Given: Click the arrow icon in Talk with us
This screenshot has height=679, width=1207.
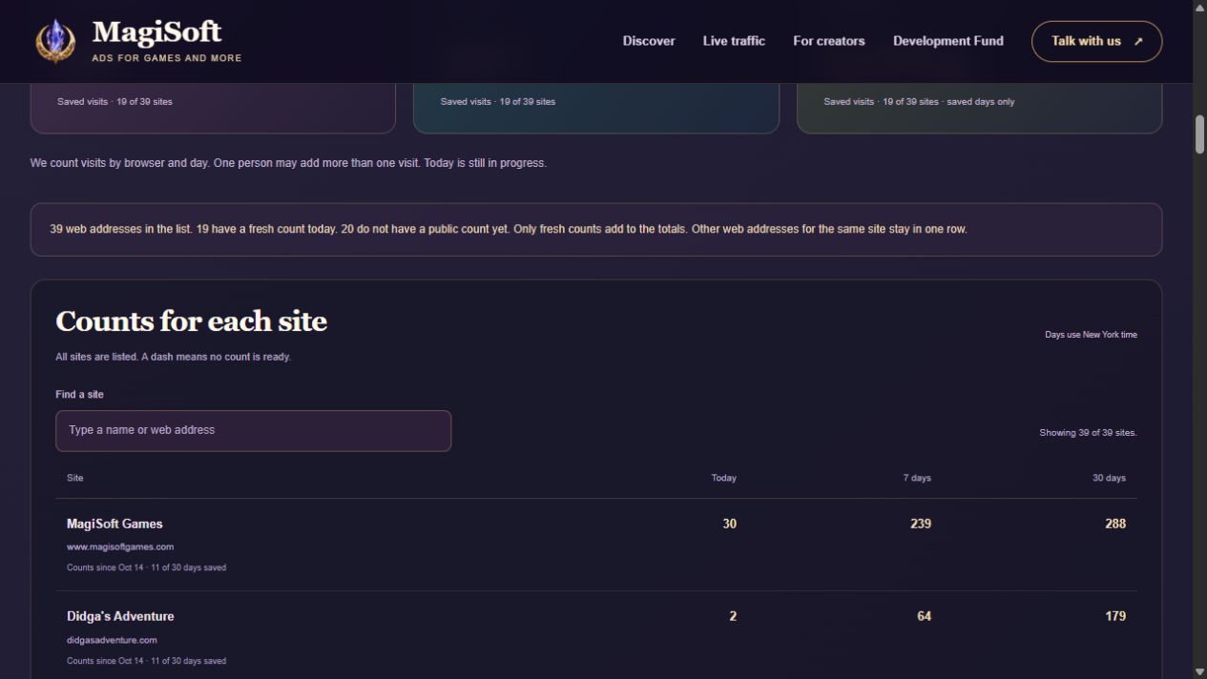Looking at the screenshot, I should tap(1137, 42).
